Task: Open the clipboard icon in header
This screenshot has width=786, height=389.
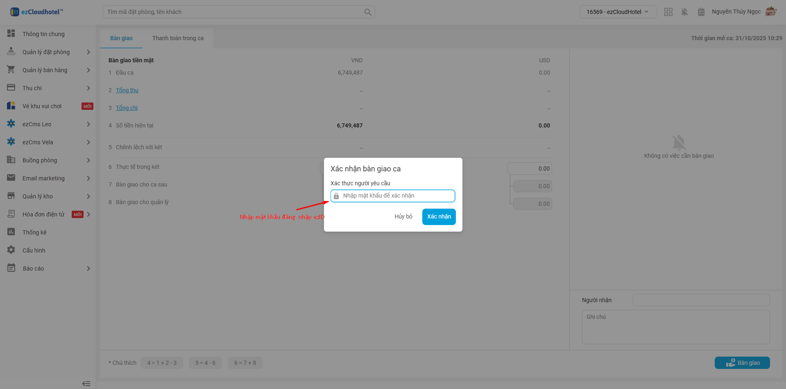Action: pyautogui.click(x=701, y=12)
